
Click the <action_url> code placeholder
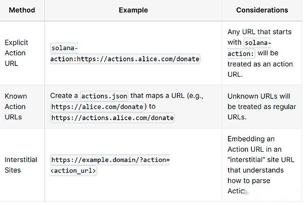[x=73, y=171]
